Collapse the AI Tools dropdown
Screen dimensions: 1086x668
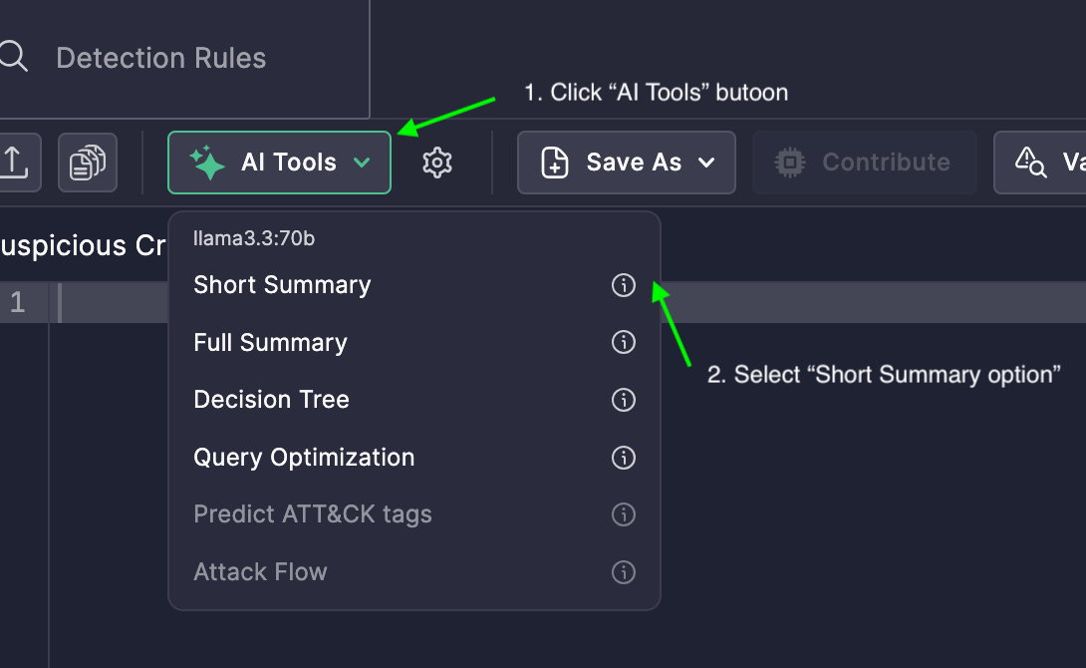click(x=279, y=163)
